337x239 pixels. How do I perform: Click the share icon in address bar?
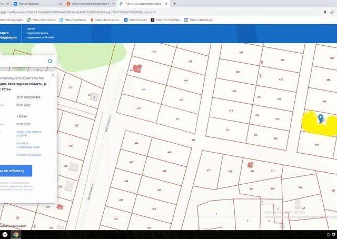332,12
